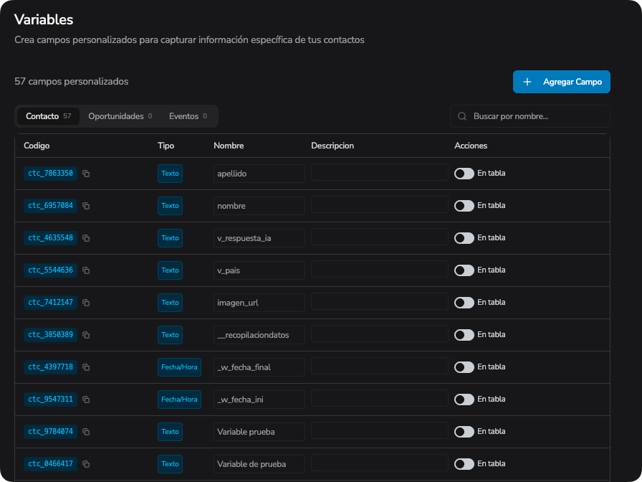642x482 pixels.
Task: Select the Contacto tab
Action: pos(48,116)
